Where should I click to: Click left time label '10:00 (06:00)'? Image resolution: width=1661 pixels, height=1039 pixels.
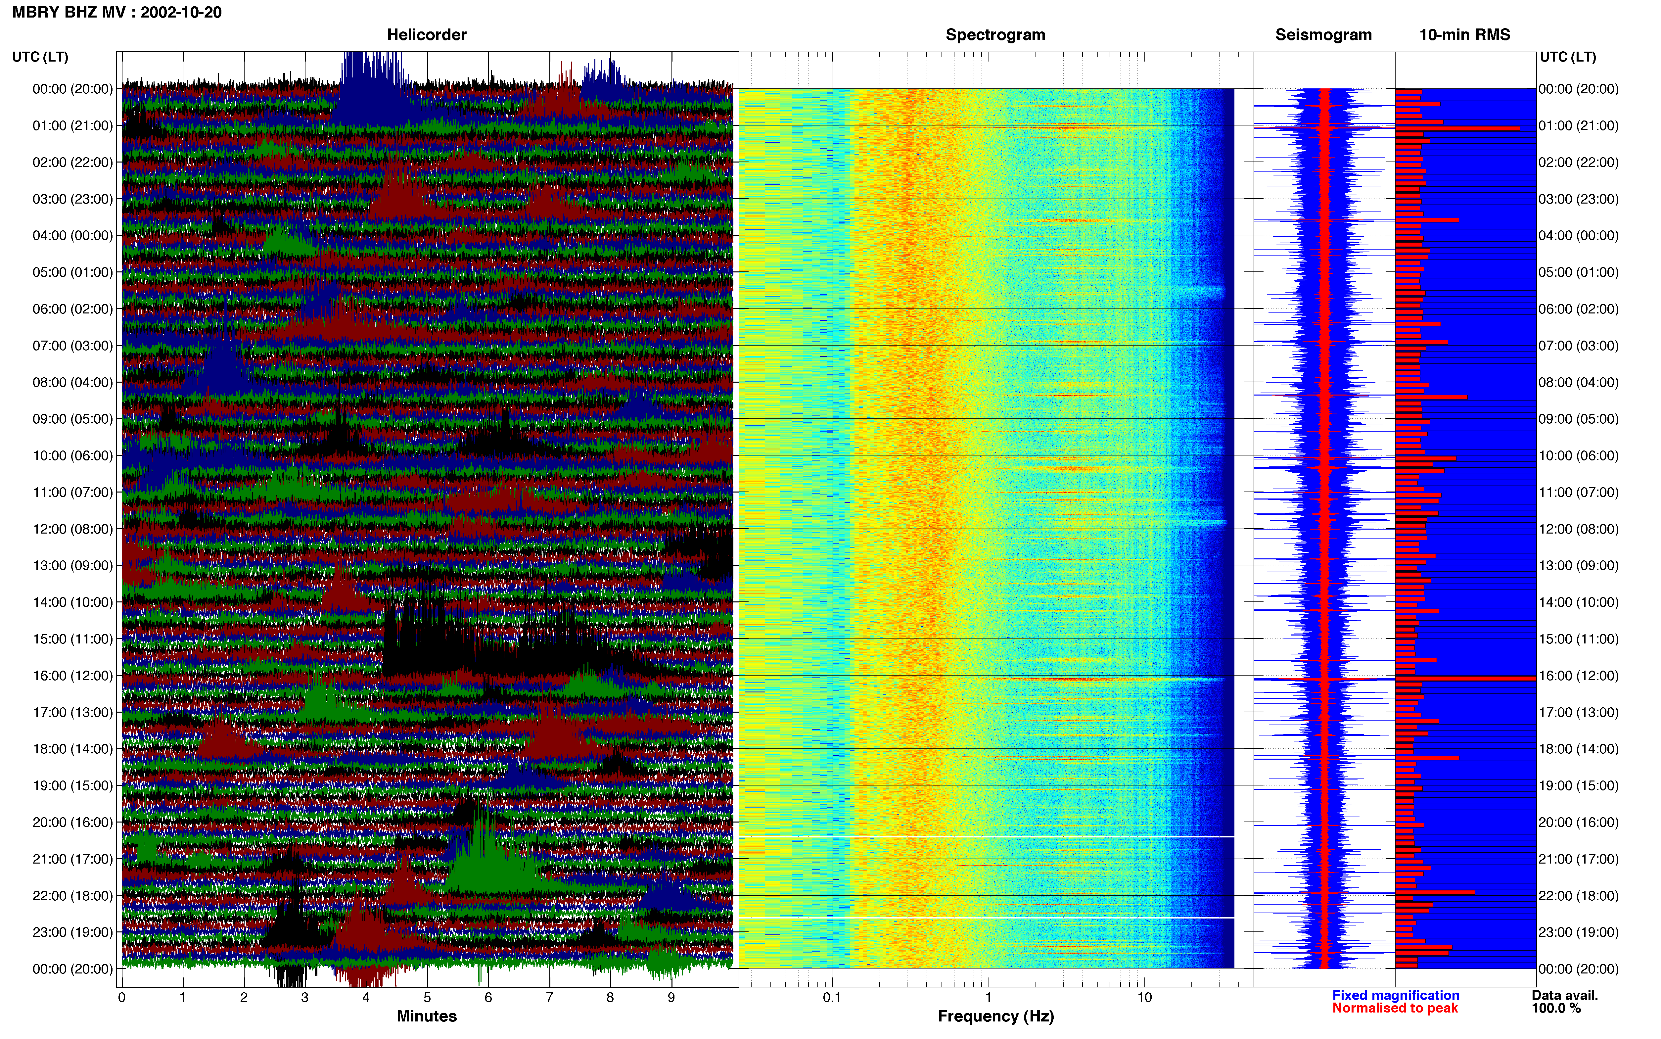tap(73, 455)
